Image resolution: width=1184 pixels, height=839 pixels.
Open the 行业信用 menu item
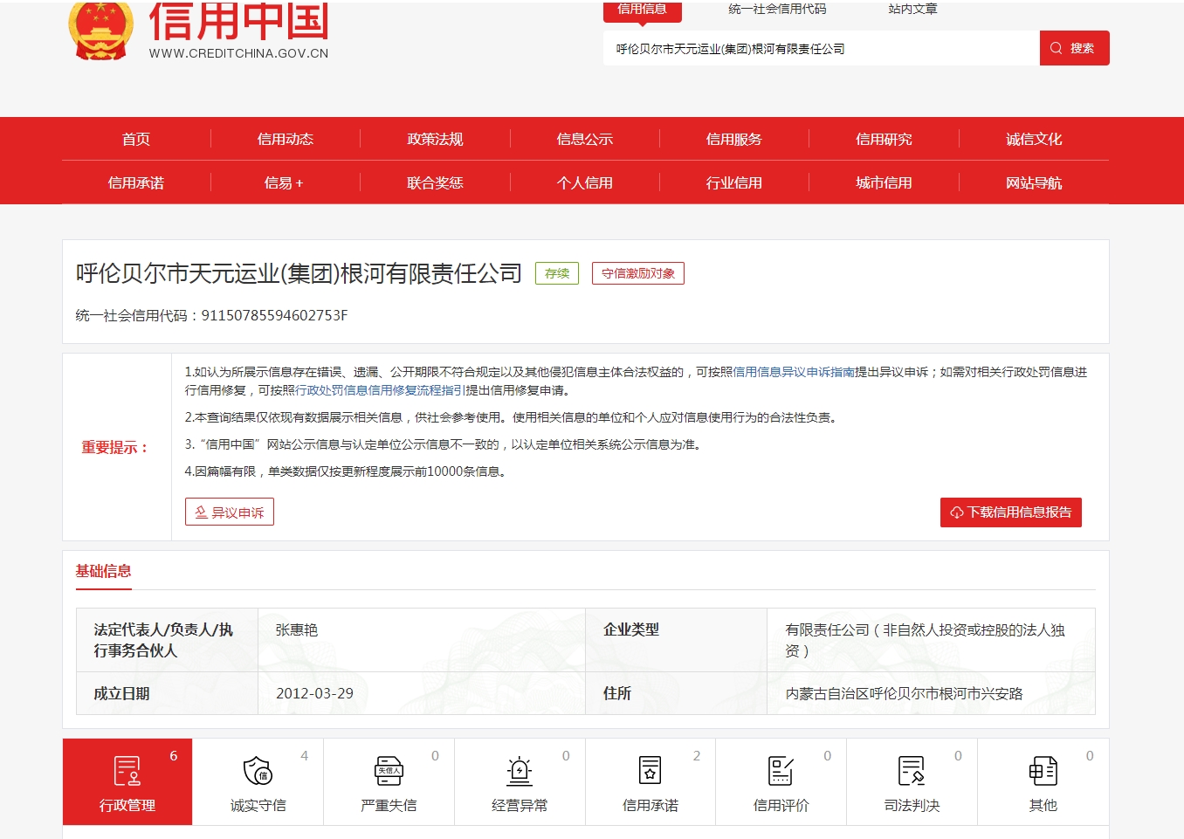(x=734, y=182)
